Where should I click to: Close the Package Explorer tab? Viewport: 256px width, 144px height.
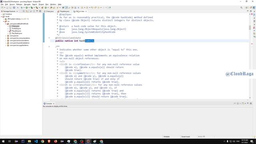[x=17, y=11]
